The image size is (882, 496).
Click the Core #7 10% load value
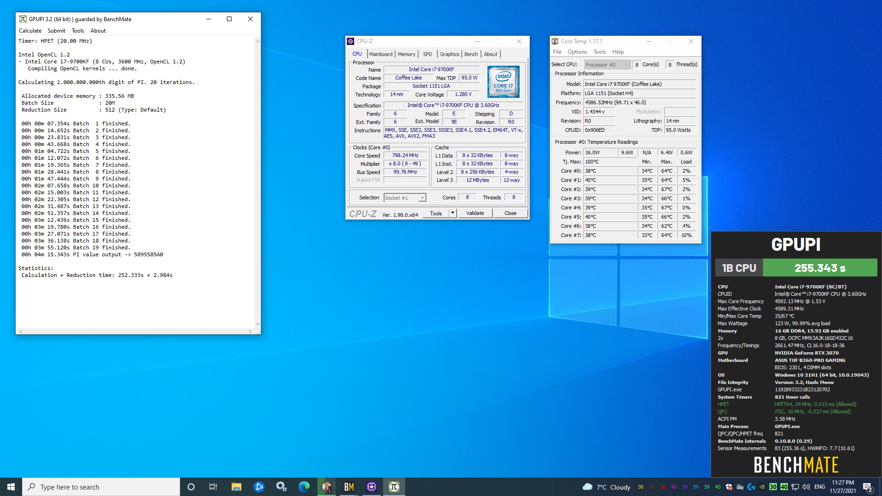tap(686, 235)
